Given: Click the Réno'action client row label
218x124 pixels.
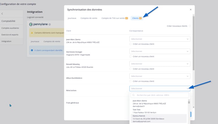Looking at the screenshot, I should click(71, 90).
